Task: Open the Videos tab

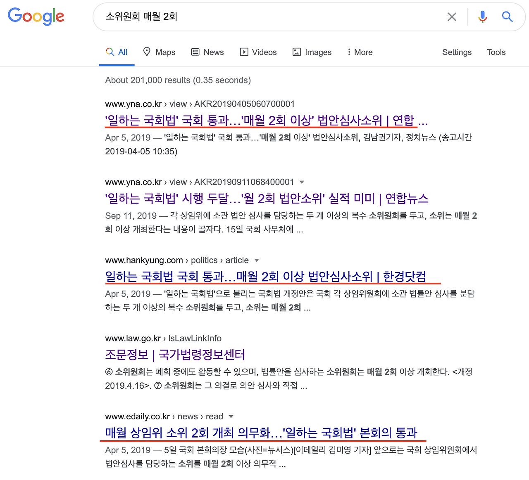Action: tap(258, 52)
